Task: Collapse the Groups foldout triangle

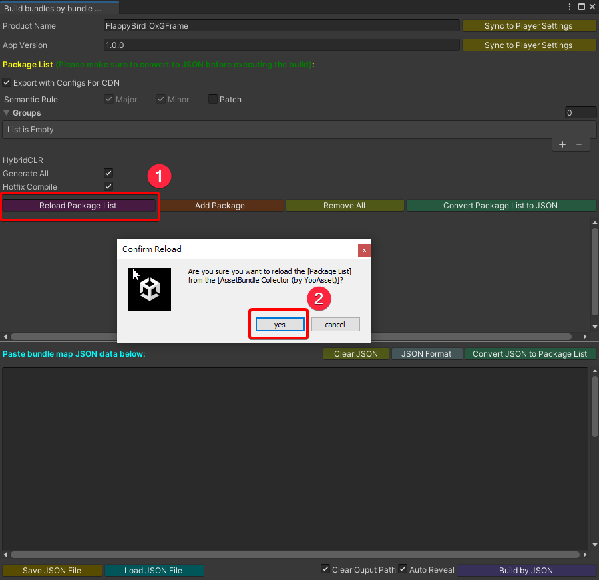Action: 7,113
